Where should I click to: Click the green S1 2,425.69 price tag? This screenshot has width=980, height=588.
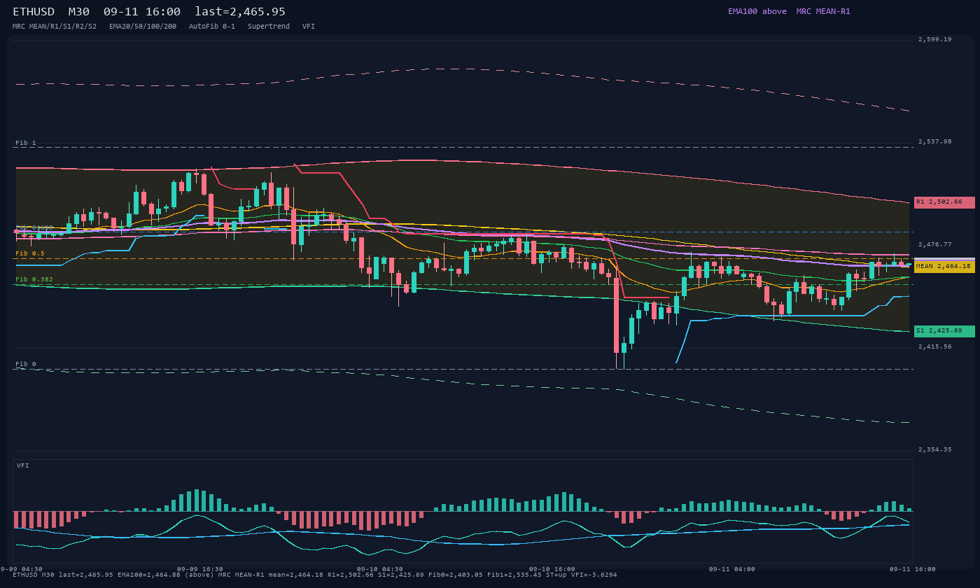point(944,331)
